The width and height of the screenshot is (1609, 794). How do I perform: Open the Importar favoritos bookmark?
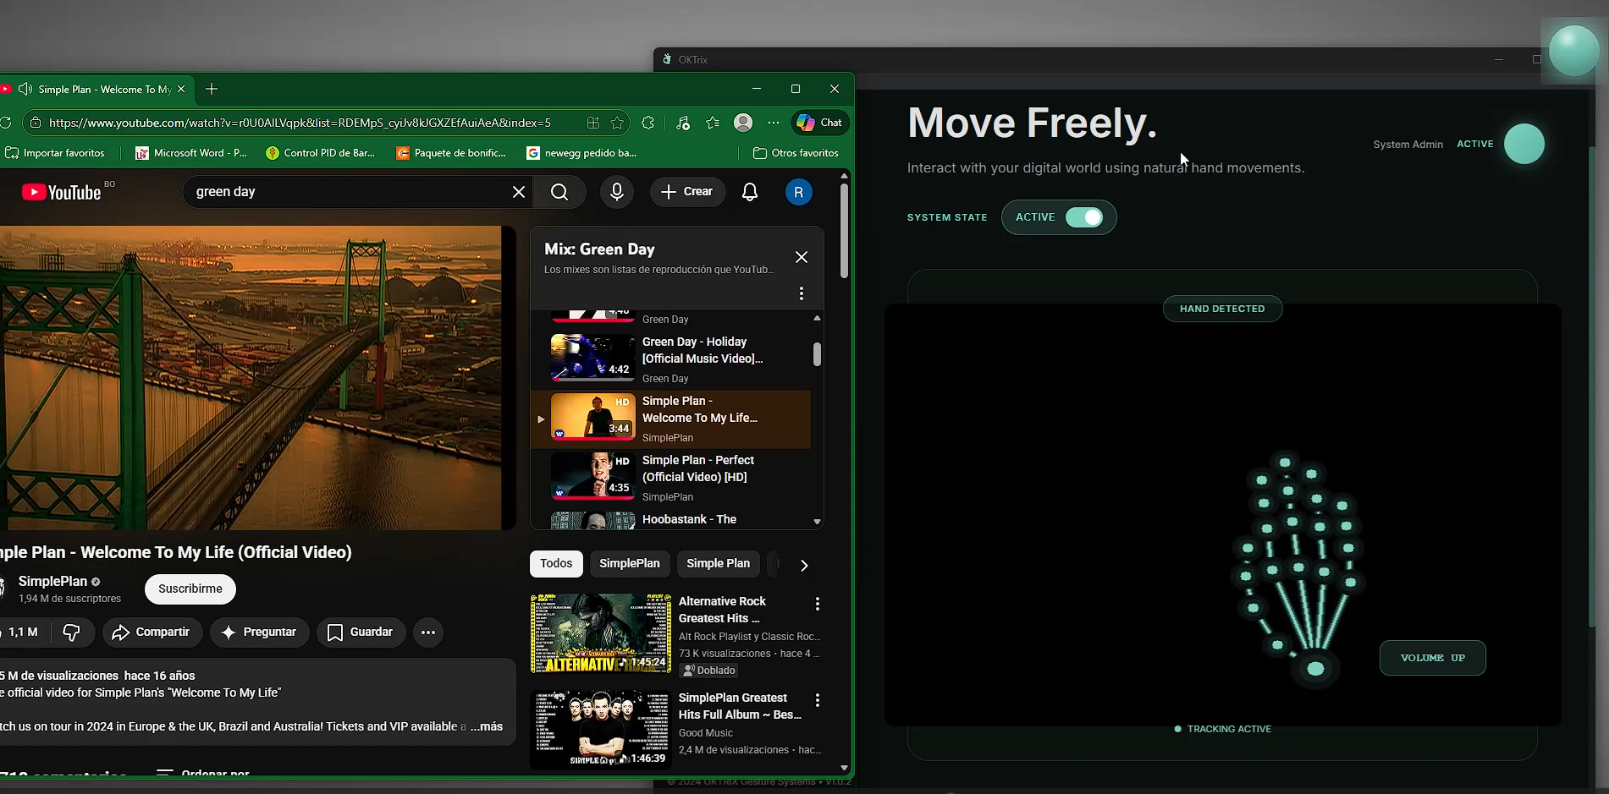pyautogui.click(x=56, y=153)
